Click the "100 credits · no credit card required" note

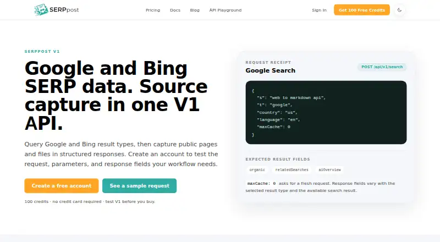pyautogui.click(x=90, y=201)
